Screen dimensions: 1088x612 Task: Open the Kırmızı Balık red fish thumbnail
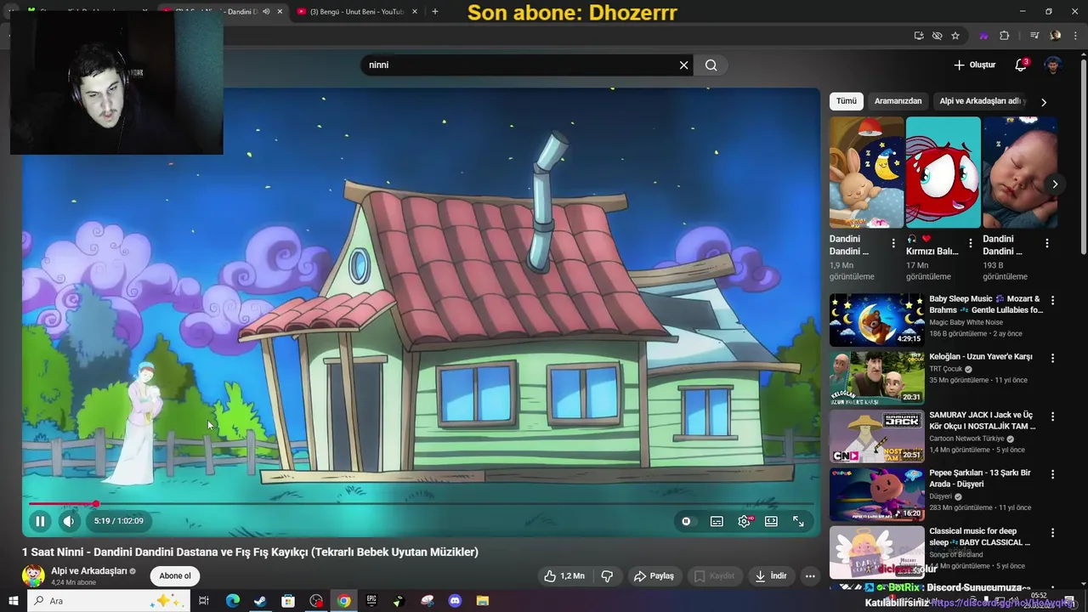(x=943, y=173)
